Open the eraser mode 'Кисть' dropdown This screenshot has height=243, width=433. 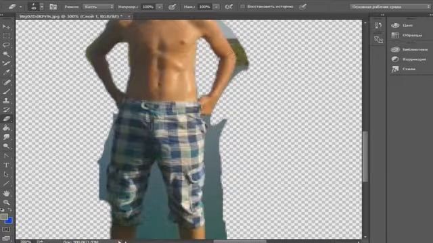tap(98, 7)
